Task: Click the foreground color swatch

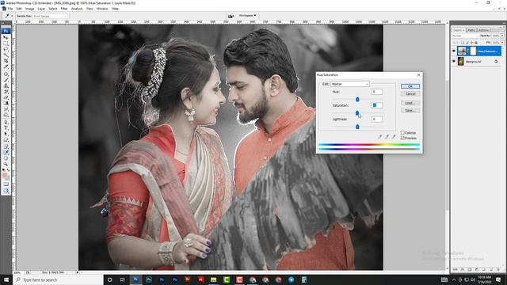Action: (x=5, y=175)
